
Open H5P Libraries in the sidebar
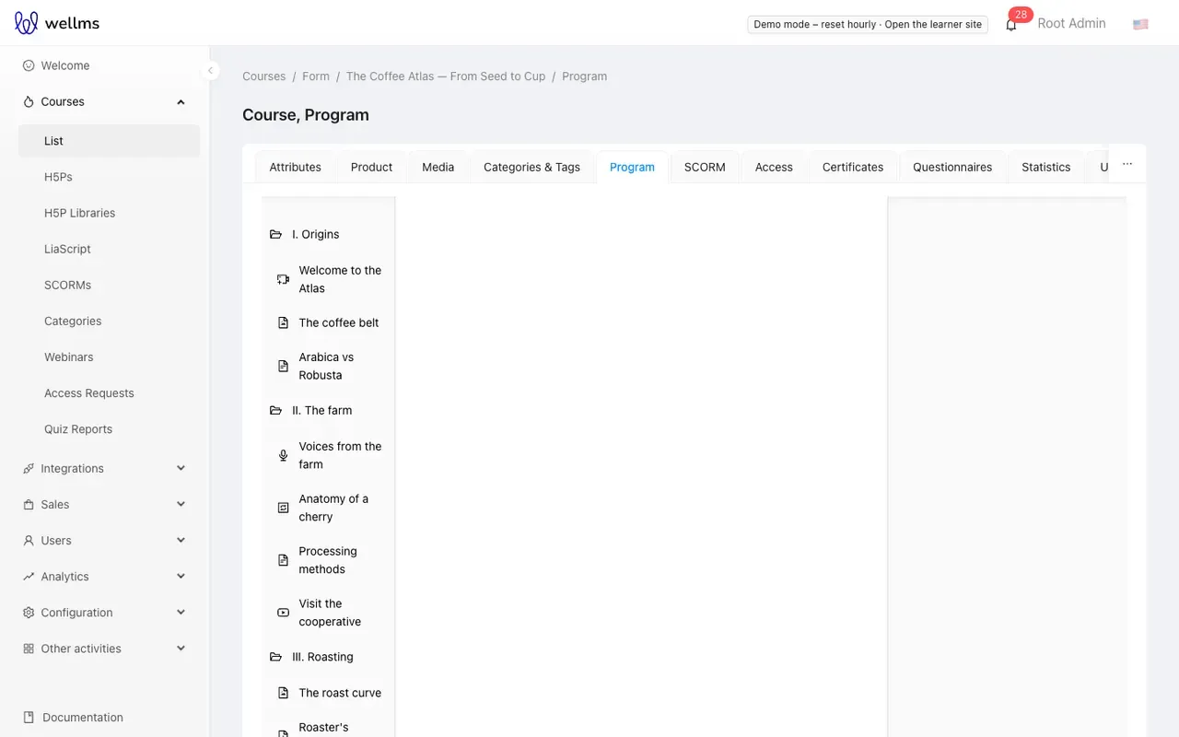(109, 213)
